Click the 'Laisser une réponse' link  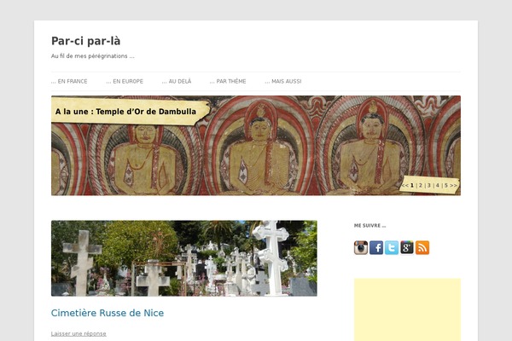[79, 333]
